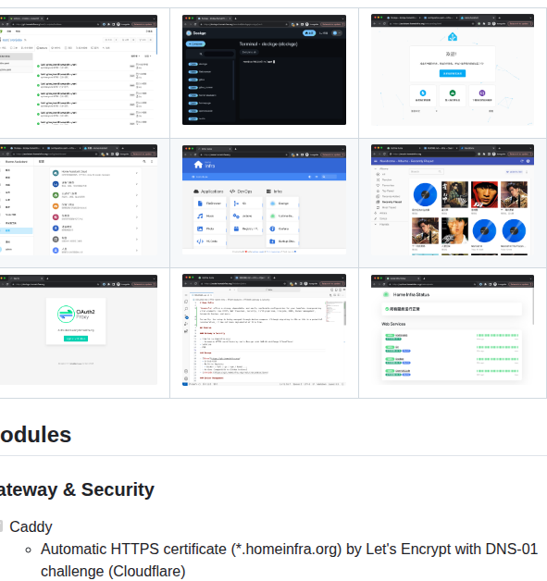Open the Infra homepage dashboard thumbnail

click(x=264, y=200)
